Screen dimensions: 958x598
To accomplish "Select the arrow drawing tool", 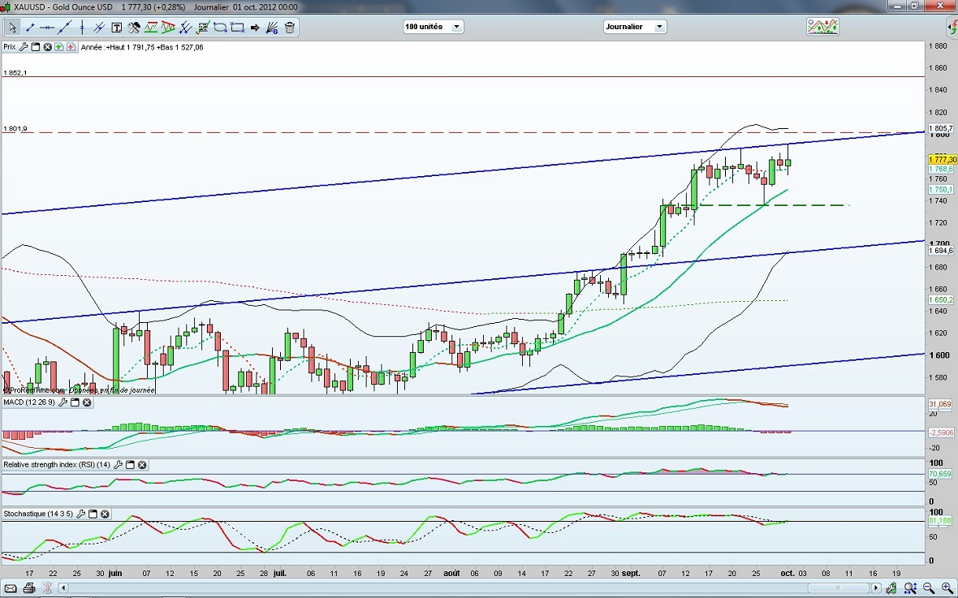I will click(255, 28).
